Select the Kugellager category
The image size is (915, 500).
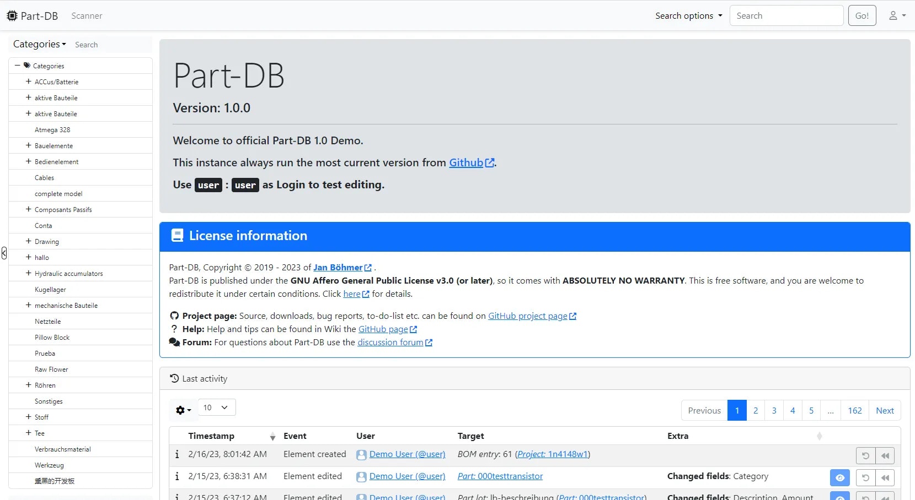pyautogui.click(x=50, y=290)
